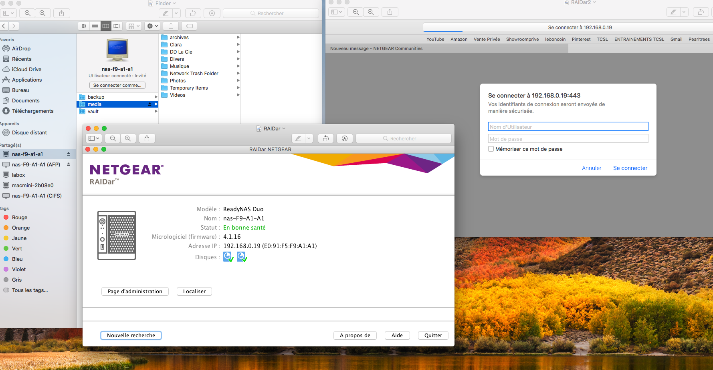Open the Pinterest bookmark

tap(581, 39)
